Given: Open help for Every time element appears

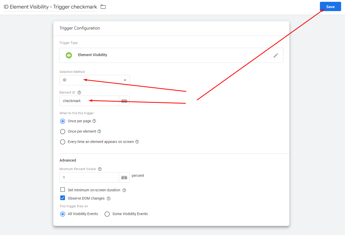Looking at the screenshot, I should (x=137, y=142).
